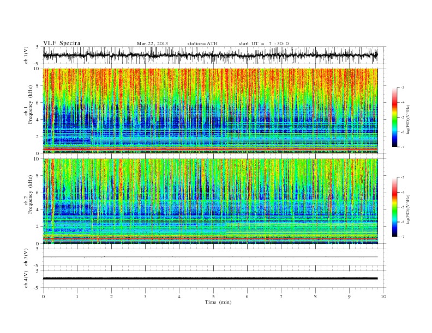Click the flat ch.3 voltage trace
The image size is (432, 333).
click(x=210, y=257)
